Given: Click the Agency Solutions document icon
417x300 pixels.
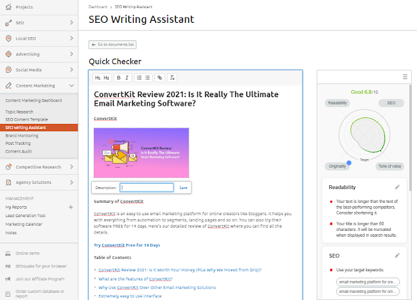Looking at the screenshot, I should [8, 183].
